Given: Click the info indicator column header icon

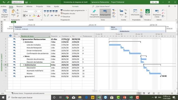Looking at the screenshot, I should pyautogui.click(x=10, y=36).
